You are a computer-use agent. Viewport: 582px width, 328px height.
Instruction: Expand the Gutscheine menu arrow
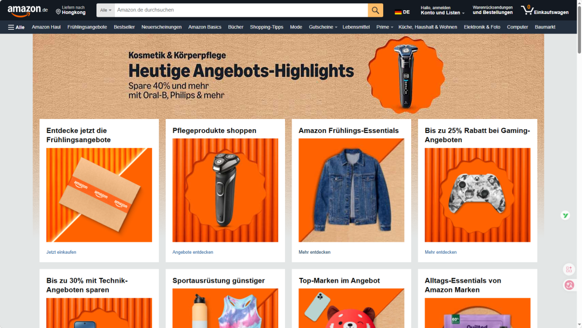click(336, 27)
